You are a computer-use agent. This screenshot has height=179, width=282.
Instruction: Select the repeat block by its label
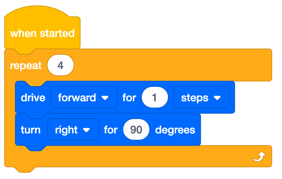click(x=26, y=65)
